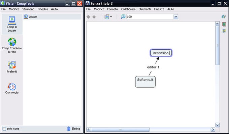Open Aiuto menu in Senza titolo 2

pos(171,9)
